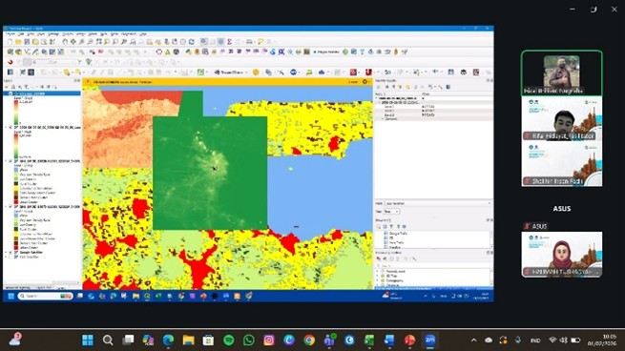Click the red U icon in plugins toolbar
625x351 pixels.
click(x=368, y=72)
